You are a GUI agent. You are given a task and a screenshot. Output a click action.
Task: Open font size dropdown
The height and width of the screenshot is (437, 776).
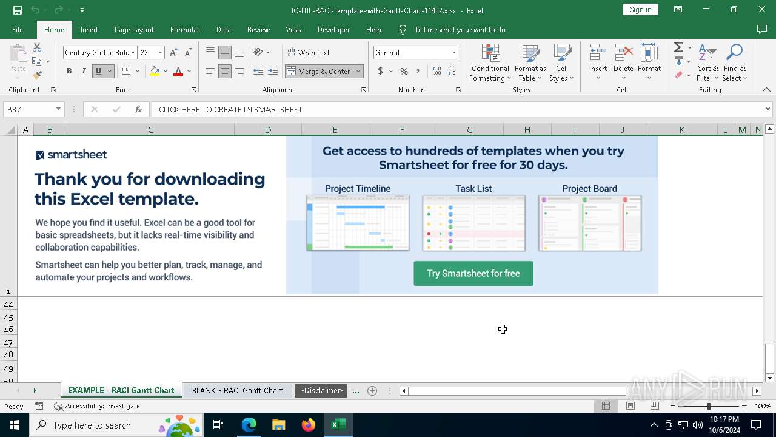point(161,53)
